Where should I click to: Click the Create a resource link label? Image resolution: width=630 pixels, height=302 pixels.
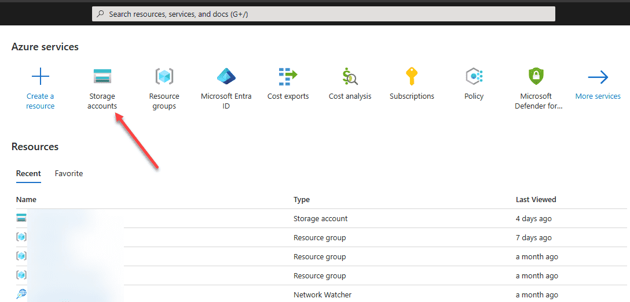tap(40, 101)
